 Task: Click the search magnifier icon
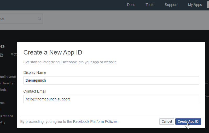point(39,19)
